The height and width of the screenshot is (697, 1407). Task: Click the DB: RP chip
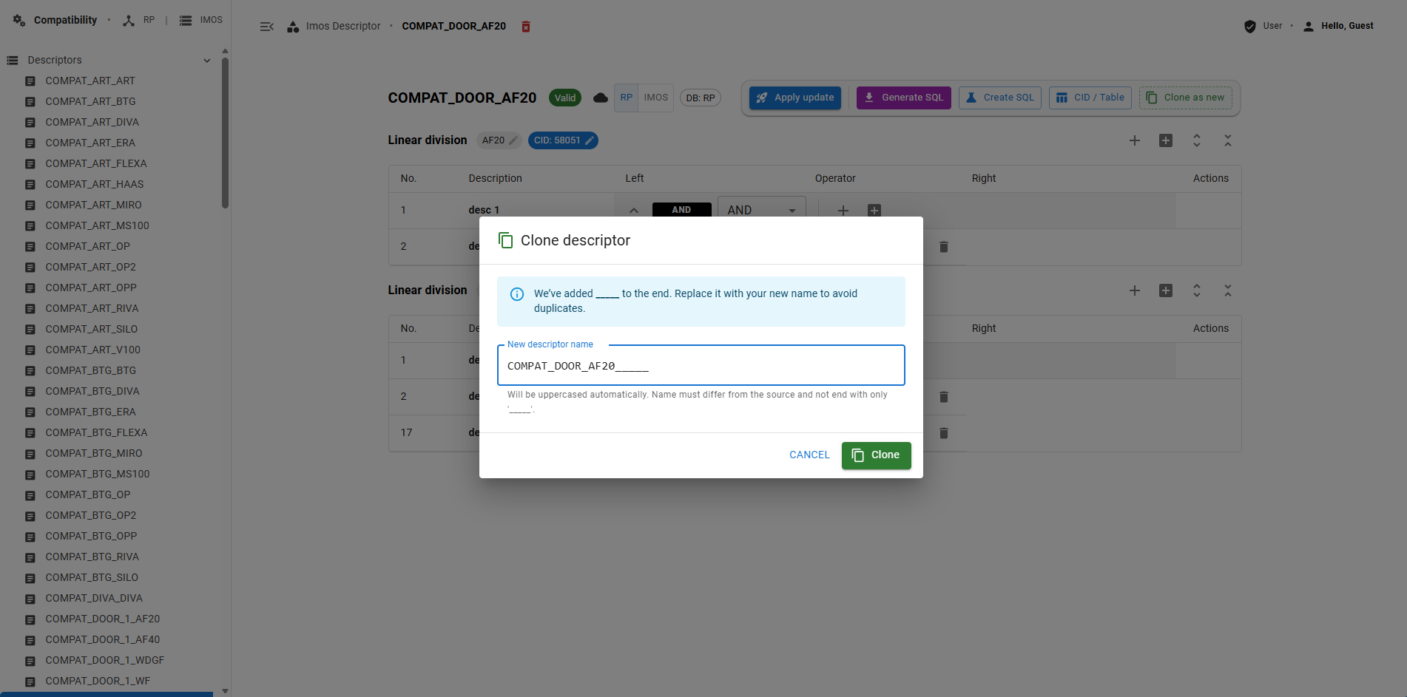click(x=701, y=98)
